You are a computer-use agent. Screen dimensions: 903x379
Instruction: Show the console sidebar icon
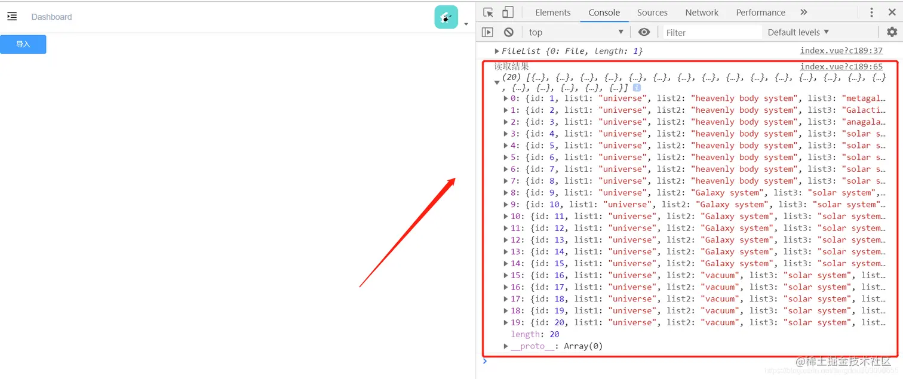point(488,32)
